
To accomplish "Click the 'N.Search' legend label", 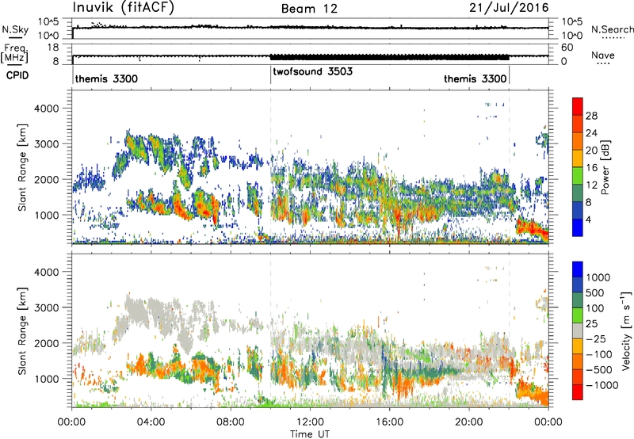I will (612, 29).
